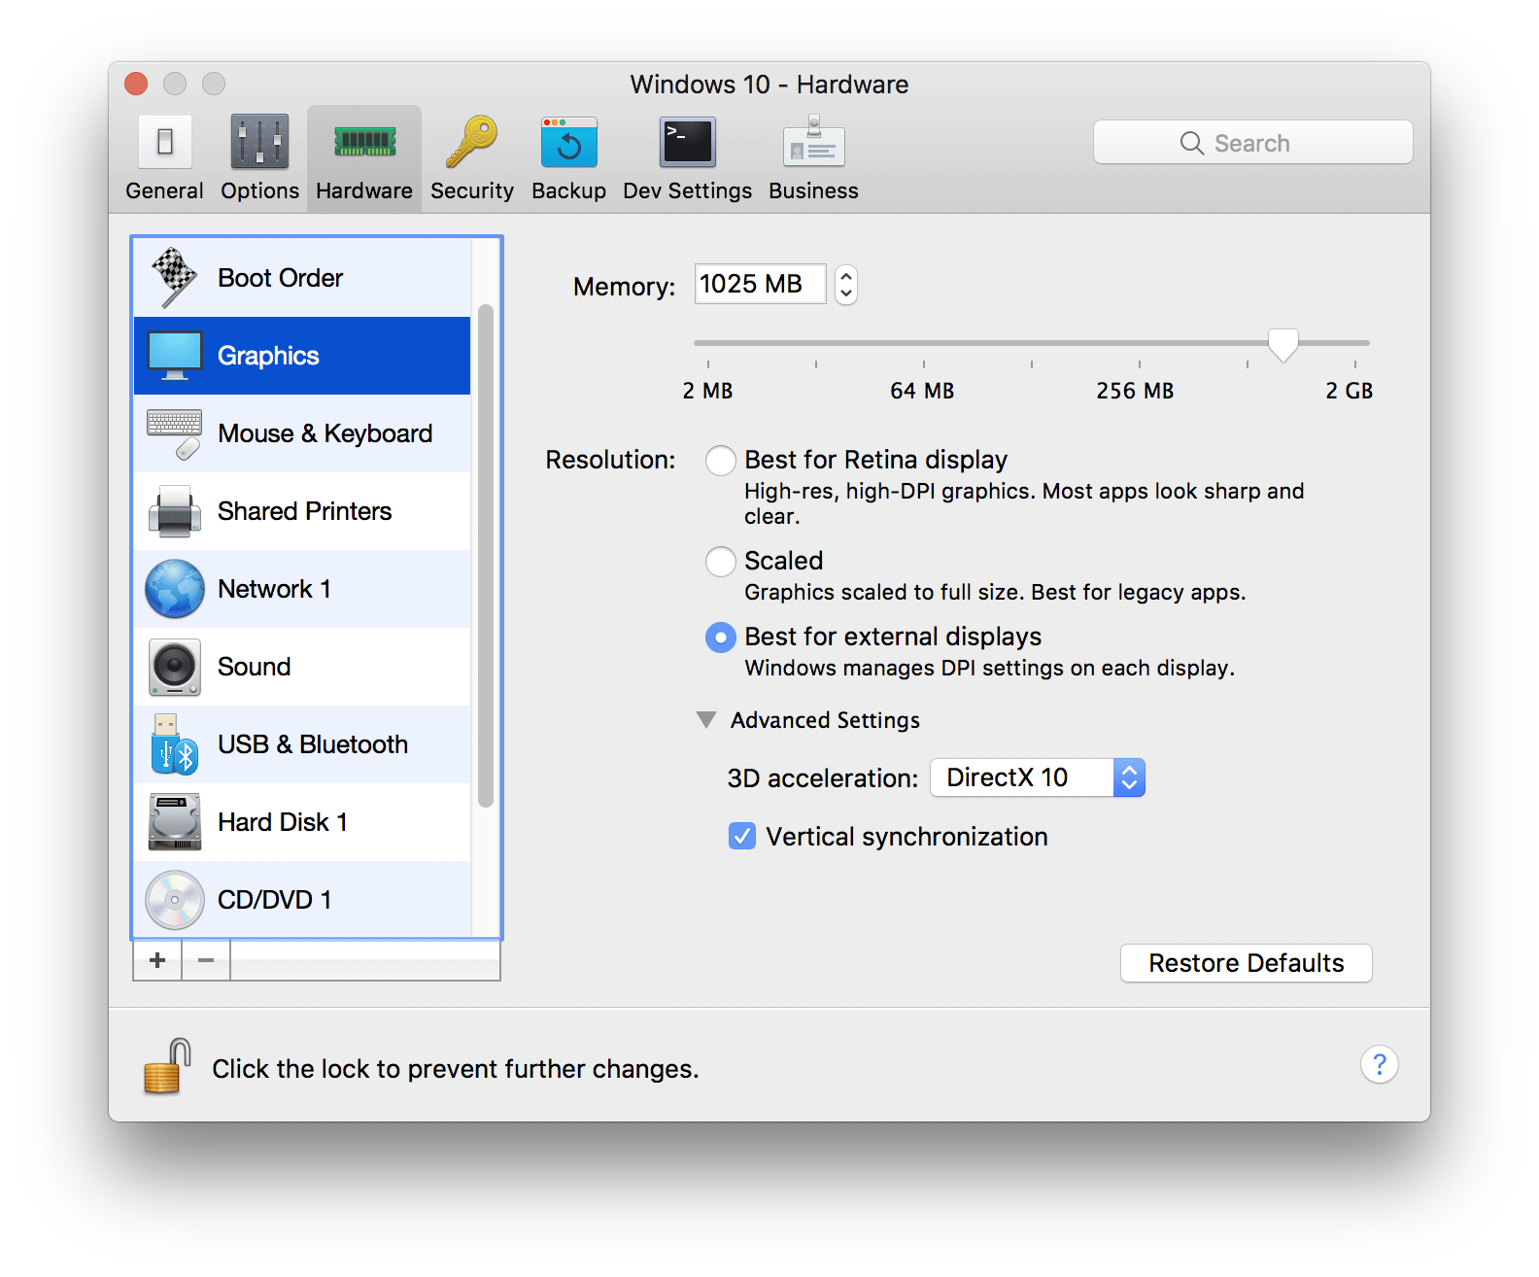Screen dimensions: 1539x1277
Task: Remove the device with the minus button
Action: [x=206, y=960]
